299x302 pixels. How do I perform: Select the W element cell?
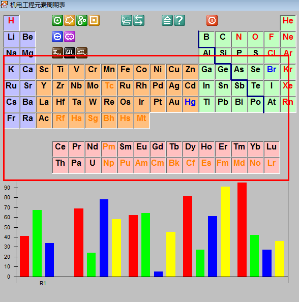(93, 104)
